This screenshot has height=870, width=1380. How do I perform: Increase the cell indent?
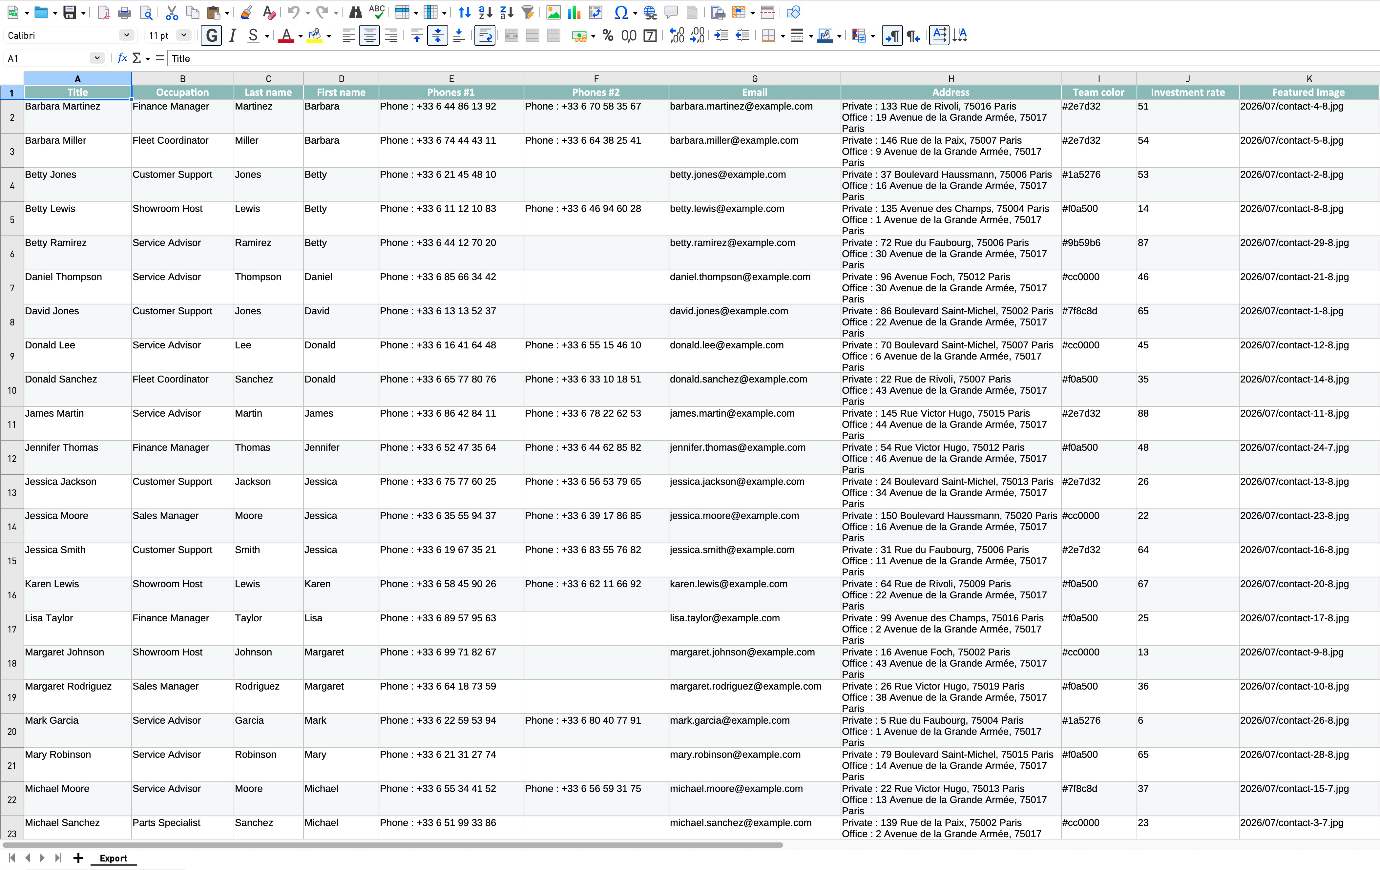[721, 35]
